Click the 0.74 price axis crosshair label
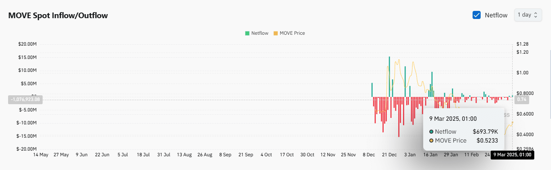Image resolution: width=551 pixels, height=170 pixels. pyautogui.click(x=522, y=99)
